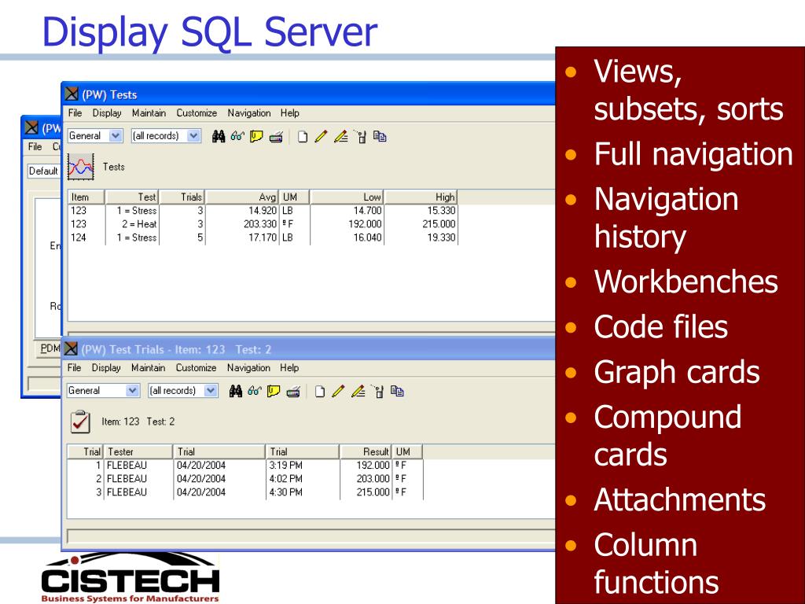Click the printer icon in Tests window toolbar
This screenshot has height=604, width=805.
[x=276, y=137]
